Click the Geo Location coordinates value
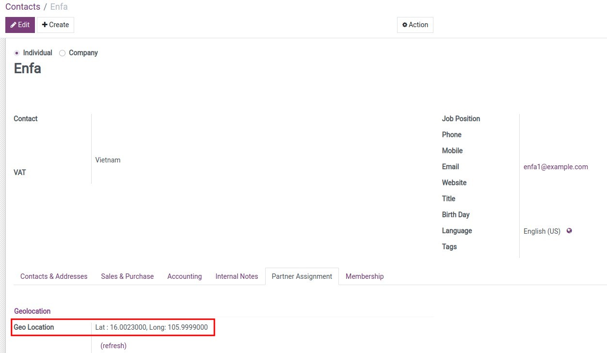Image resolution: width=607 pixels, height=353 pixels. tap(151, 327)
